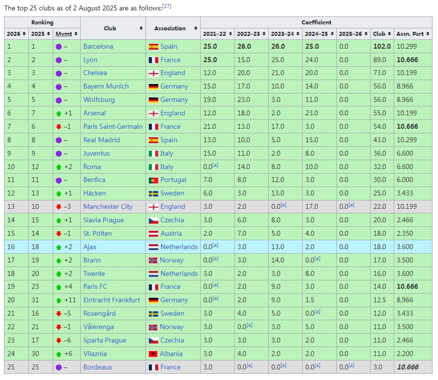This screenshot has height=380, width=438.
Task: Open footnote a in Rosengård's 2024–25 cell
Action: (318, 312)
